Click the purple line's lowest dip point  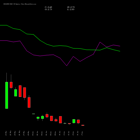click(67, 66)
